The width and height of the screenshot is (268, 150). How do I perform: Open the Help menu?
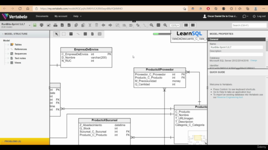[x=77, y=16]
